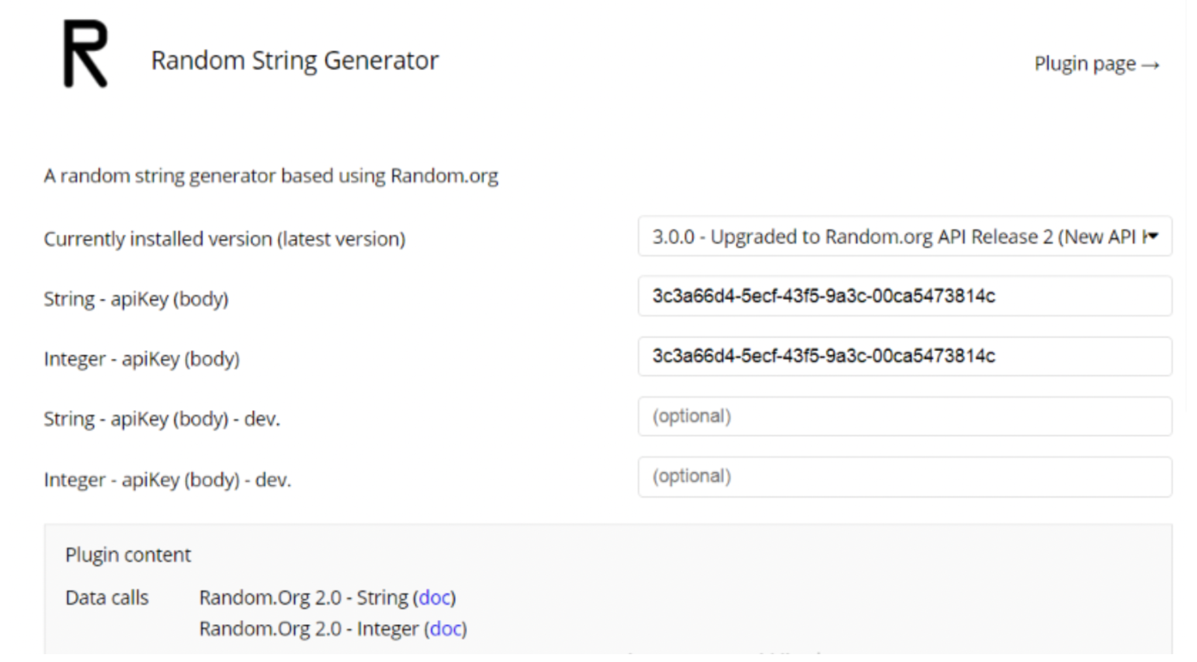Image resolution: width=1197 pixels, height=662 pixels.
Task: Click the String apiKey dev optional field
Action: coord(905,417)
